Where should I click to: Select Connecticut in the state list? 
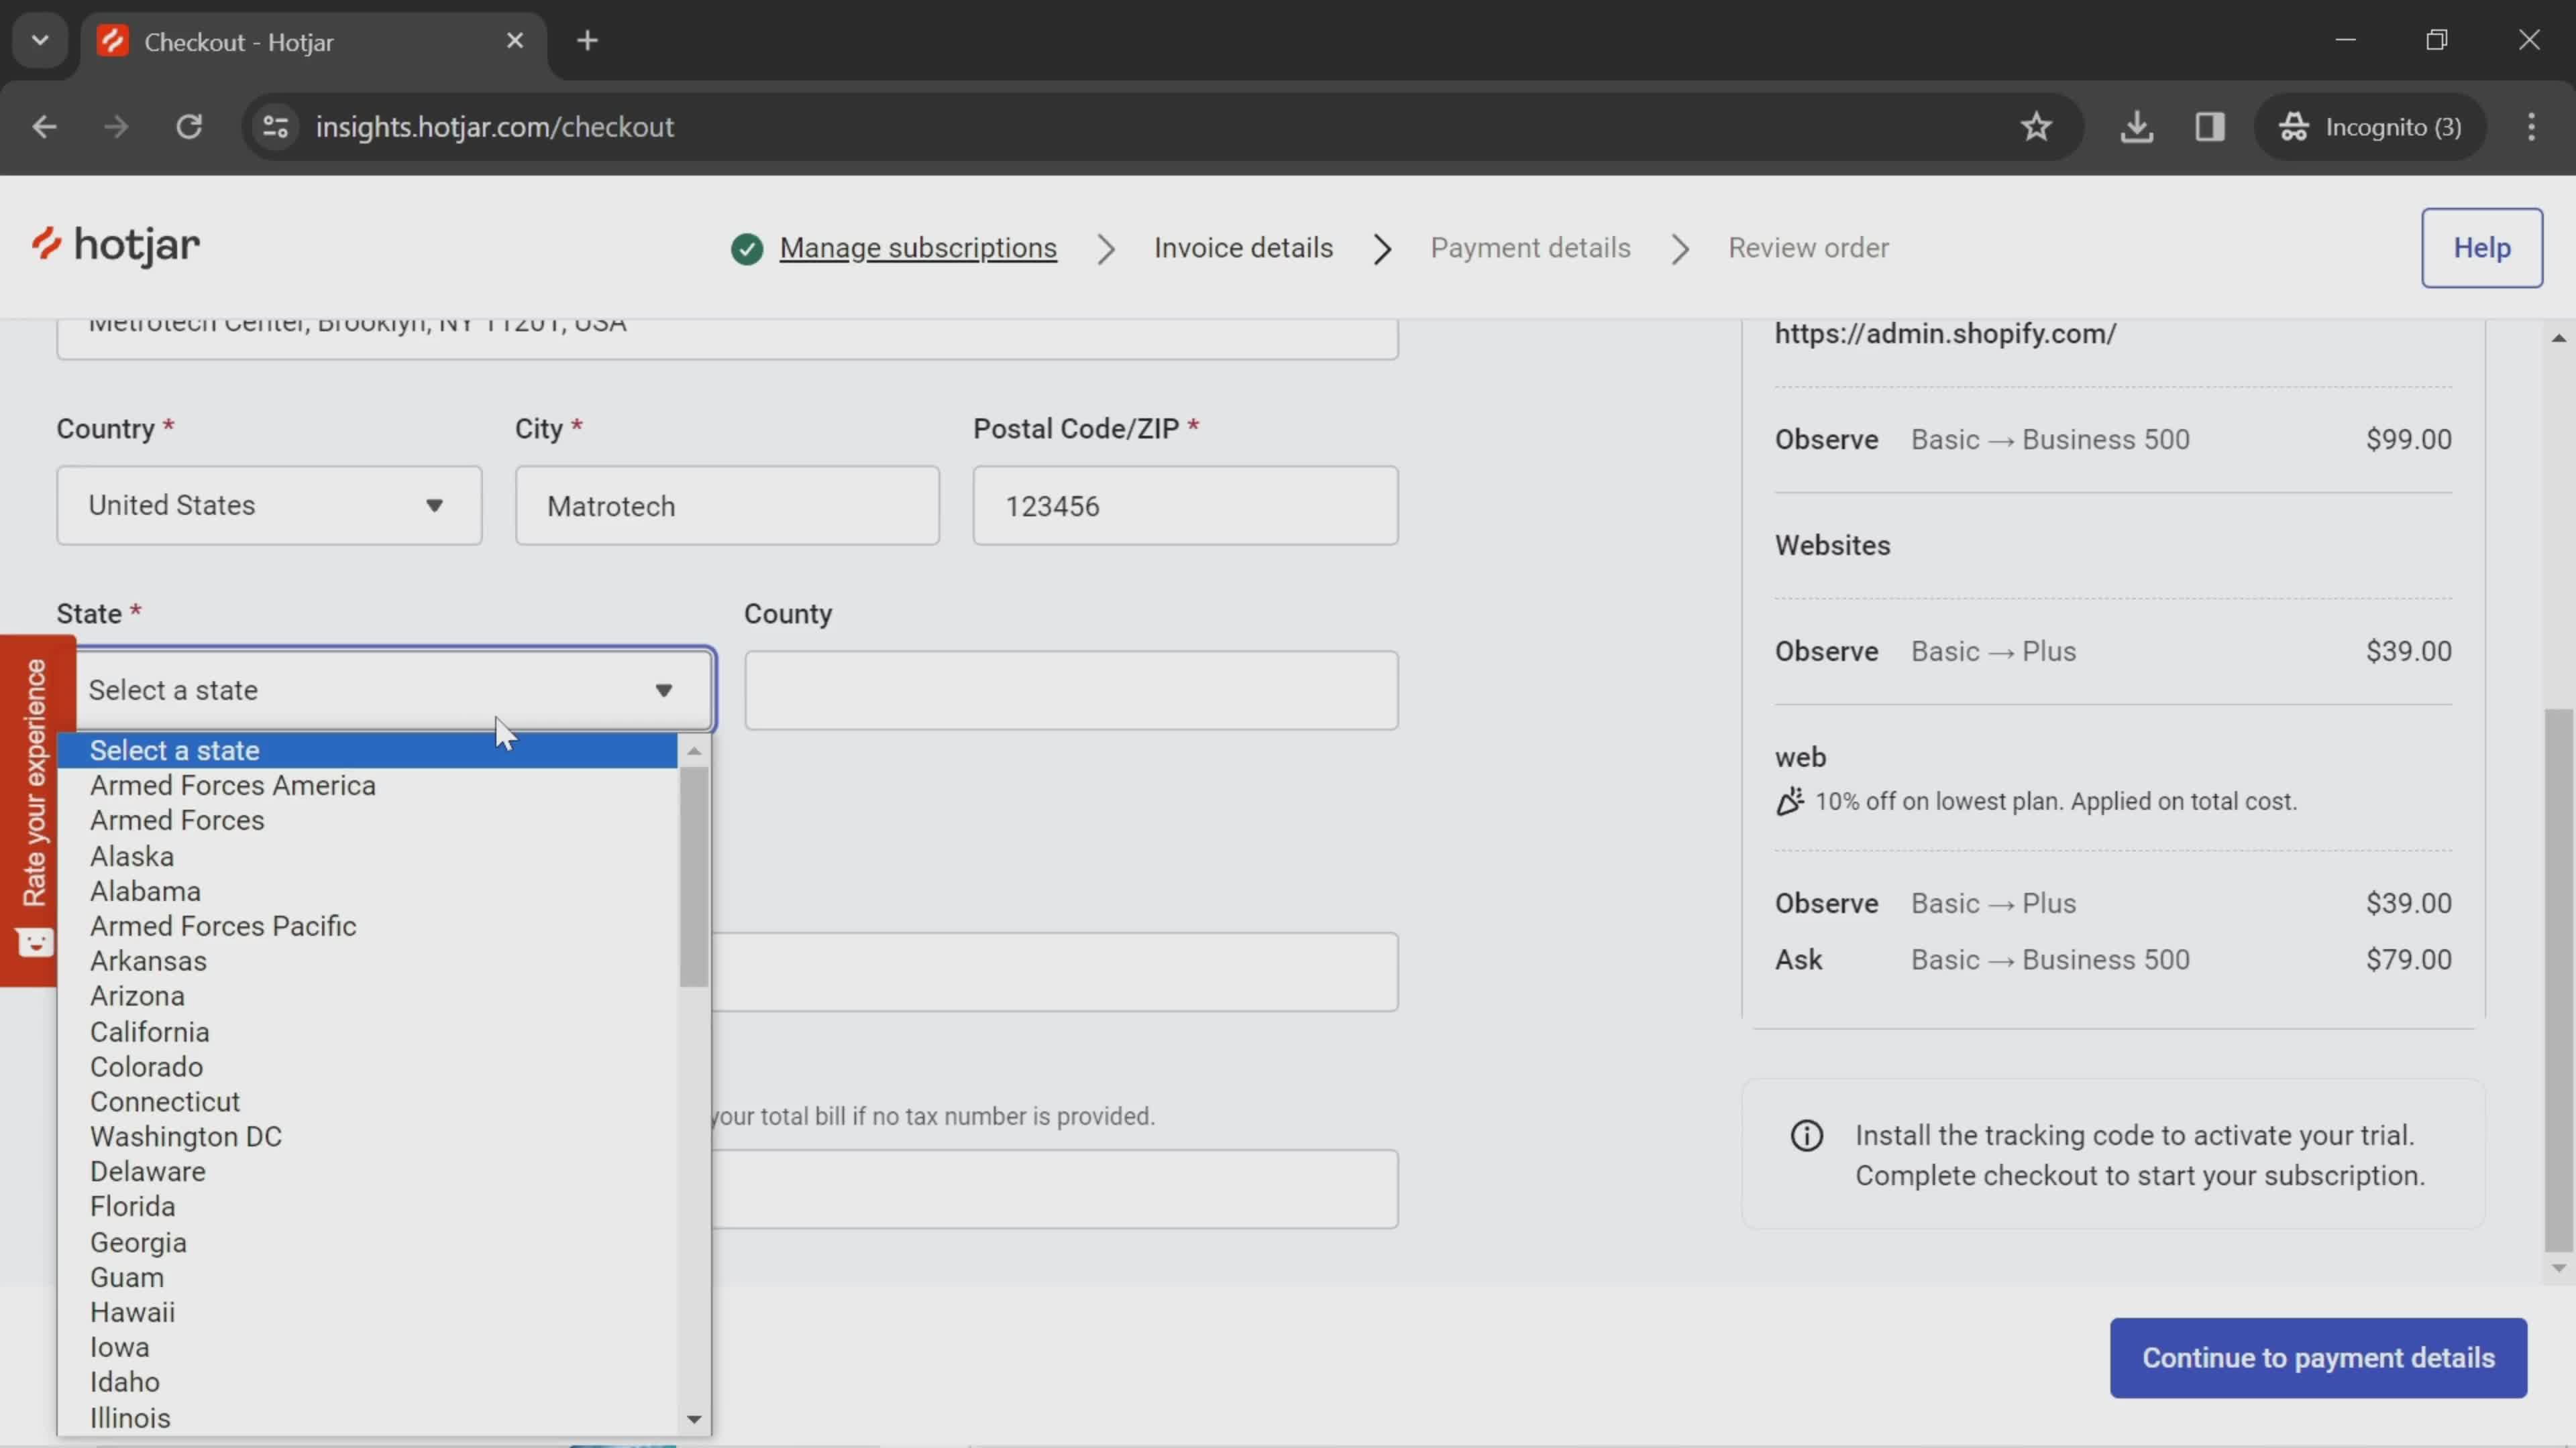tap(367, 1102)
